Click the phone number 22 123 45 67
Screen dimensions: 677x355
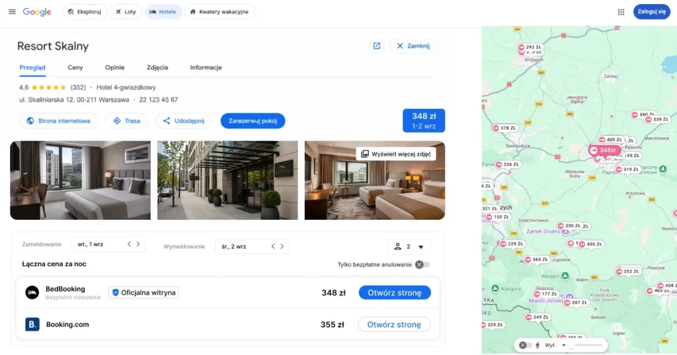point(159,100)
